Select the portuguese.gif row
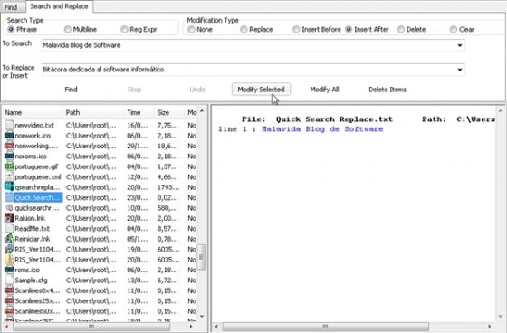 pos(100,166)
